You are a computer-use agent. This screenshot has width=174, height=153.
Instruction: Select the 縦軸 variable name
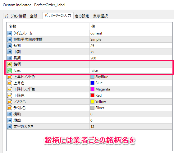(17, 120)
